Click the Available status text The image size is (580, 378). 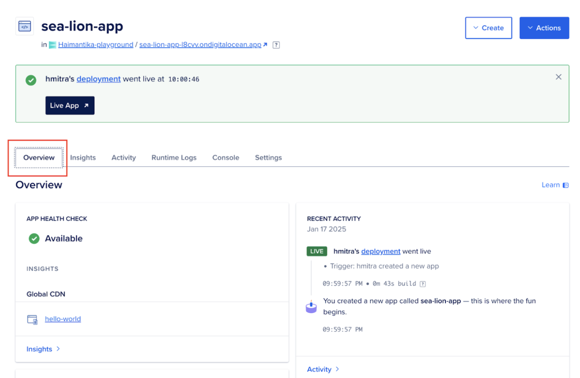tap(64, 238)
